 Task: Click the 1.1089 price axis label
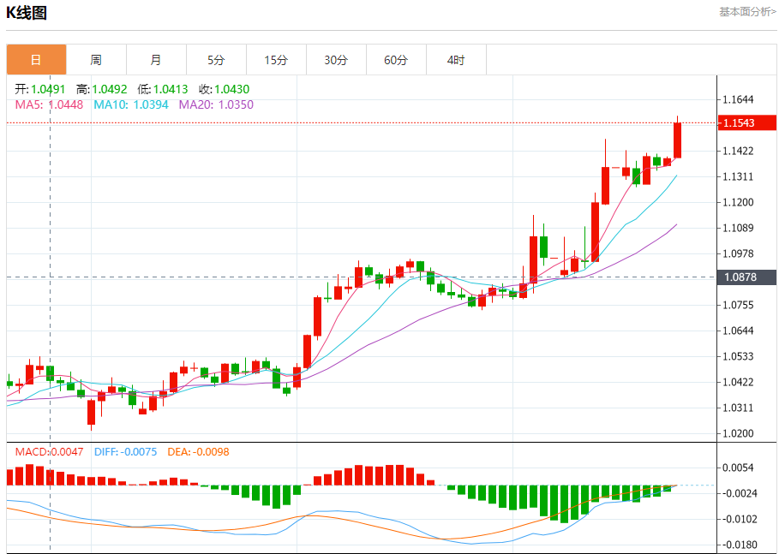(x=739, y=228)
